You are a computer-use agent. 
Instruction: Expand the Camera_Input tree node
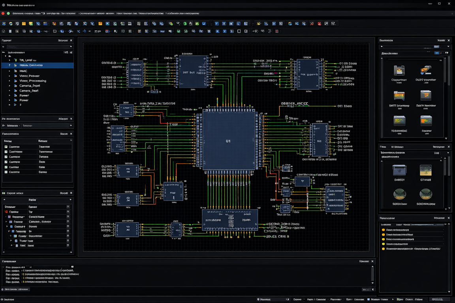coord(10,86)
